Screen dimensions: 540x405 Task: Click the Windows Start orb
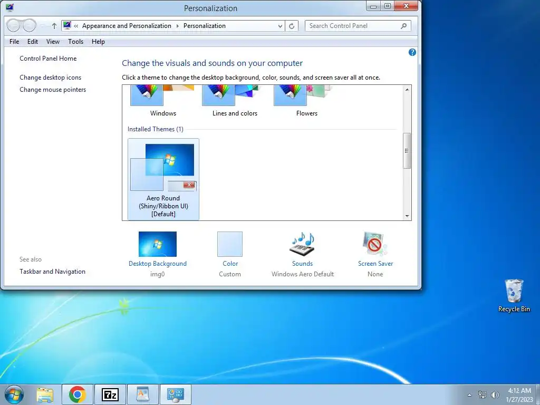[14, 394]
